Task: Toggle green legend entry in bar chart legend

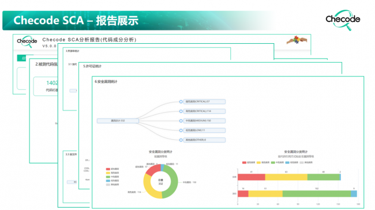Action: (277, 162)
